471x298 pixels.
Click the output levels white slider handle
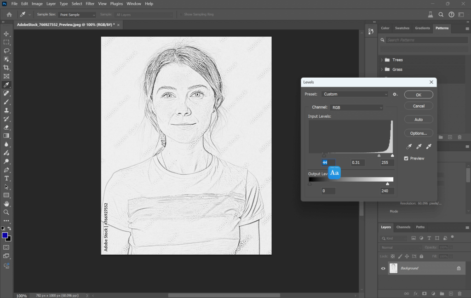click(387, 183)
